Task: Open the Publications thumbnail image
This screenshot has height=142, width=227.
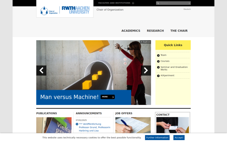Action: [x=54, y=125]
